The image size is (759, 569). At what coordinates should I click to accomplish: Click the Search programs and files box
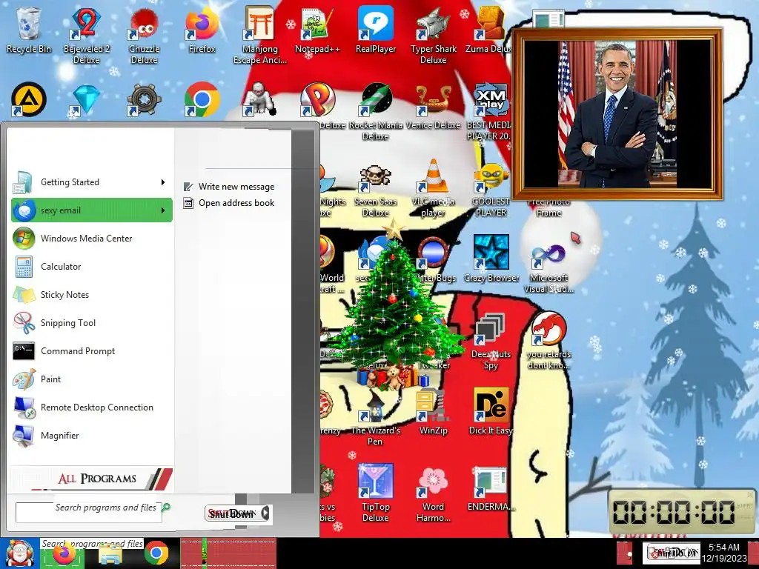(89, 512)
